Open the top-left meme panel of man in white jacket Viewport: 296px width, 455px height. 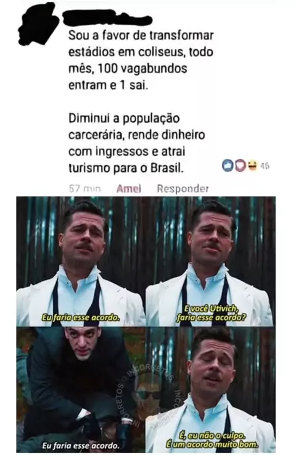81,261
